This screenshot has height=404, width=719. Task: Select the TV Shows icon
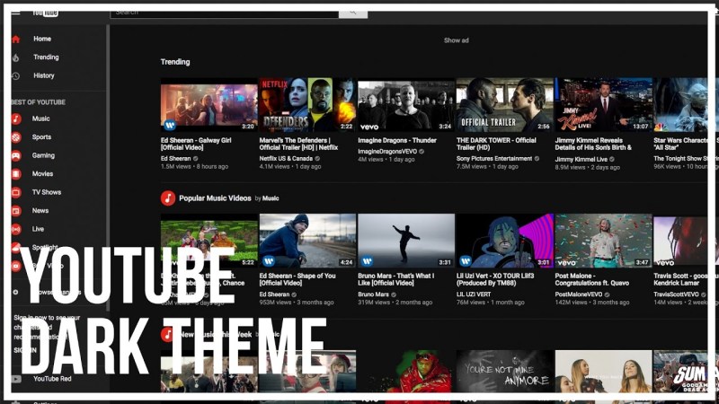(16, 192)
